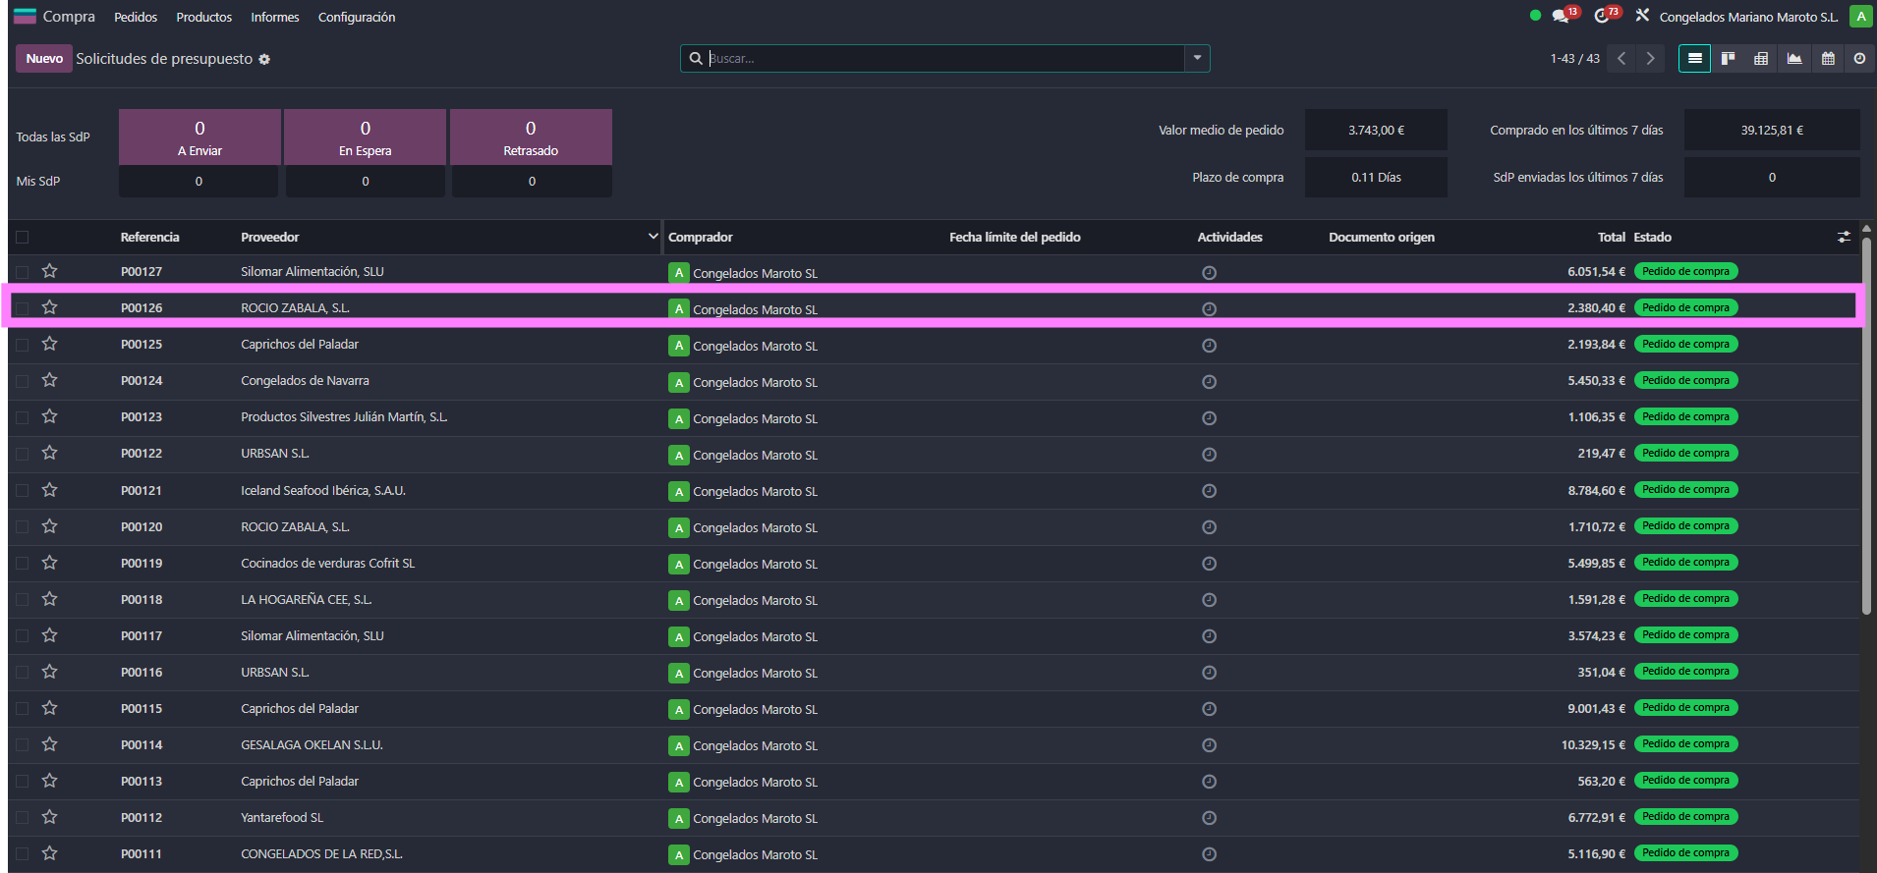Open the optional columns selector
The width and height of the screenshot is (1877, 873).
[1844, 237]
